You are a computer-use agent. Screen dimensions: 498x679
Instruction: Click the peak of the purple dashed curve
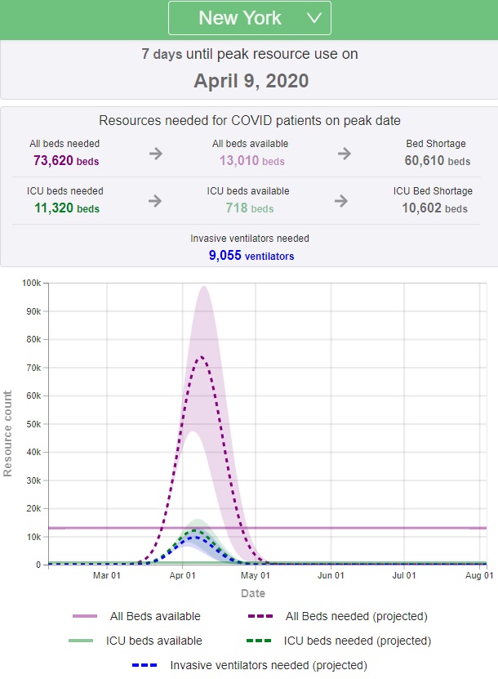point(200,356)
